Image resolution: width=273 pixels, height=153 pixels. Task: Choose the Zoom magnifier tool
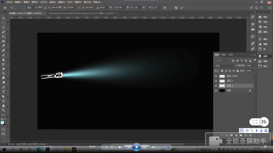click(x=3, y=110)
